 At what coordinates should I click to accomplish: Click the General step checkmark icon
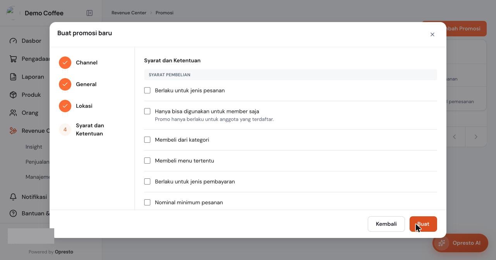pos(65,84)
